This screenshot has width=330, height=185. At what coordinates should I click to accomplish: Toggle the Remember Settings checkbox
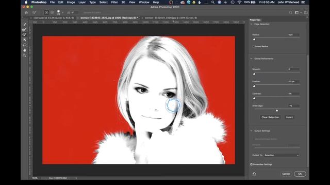[251, 164]
